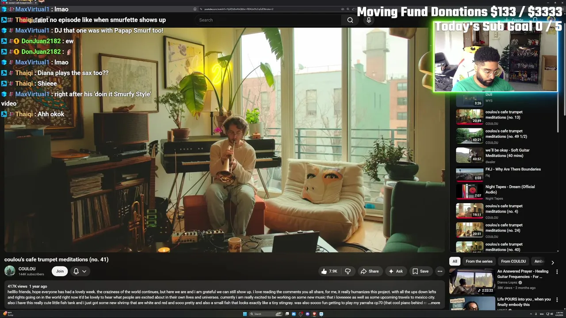
Task: Save the video to a playlist
Action: [421, 271]
